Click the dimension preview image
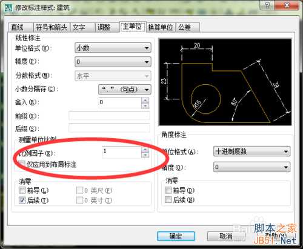The width and height of the screenshot is (303, 249). (x=225, y=82)
